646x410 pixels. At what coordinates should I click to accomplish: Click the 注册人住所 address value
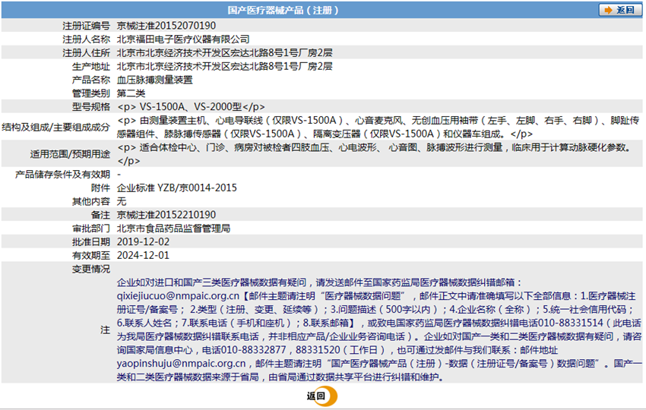pos(224,52)
